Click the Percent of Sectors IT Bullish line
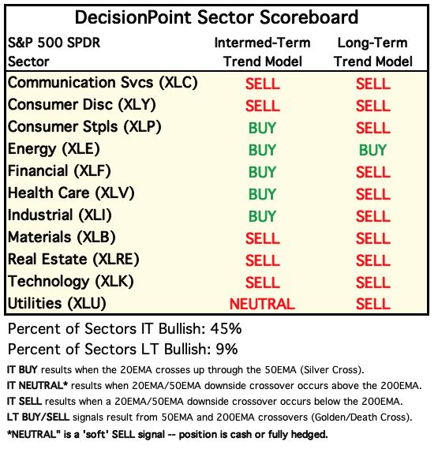Screen dimensions: 438x449 click(125, 329)
